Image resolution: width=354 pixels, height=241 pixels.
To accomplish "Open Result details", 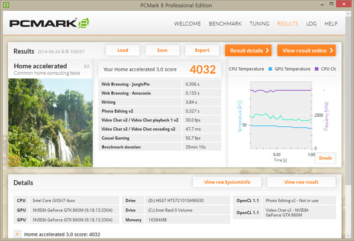I will coord(248,51).
